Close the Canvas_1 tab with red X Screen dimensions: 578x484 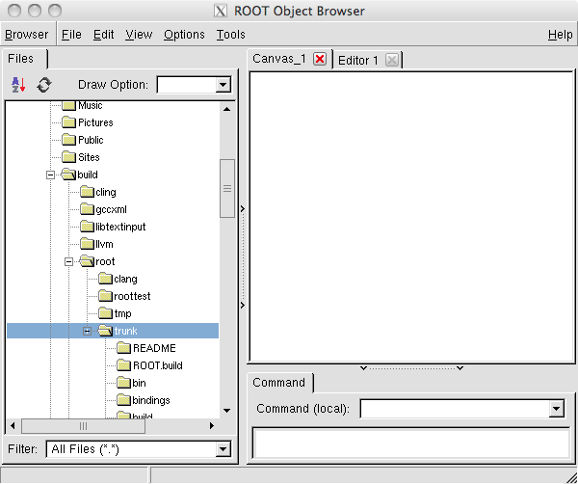320,60
